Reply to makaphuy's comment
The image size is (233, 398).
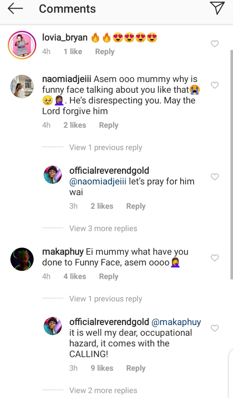click(109, 276)
